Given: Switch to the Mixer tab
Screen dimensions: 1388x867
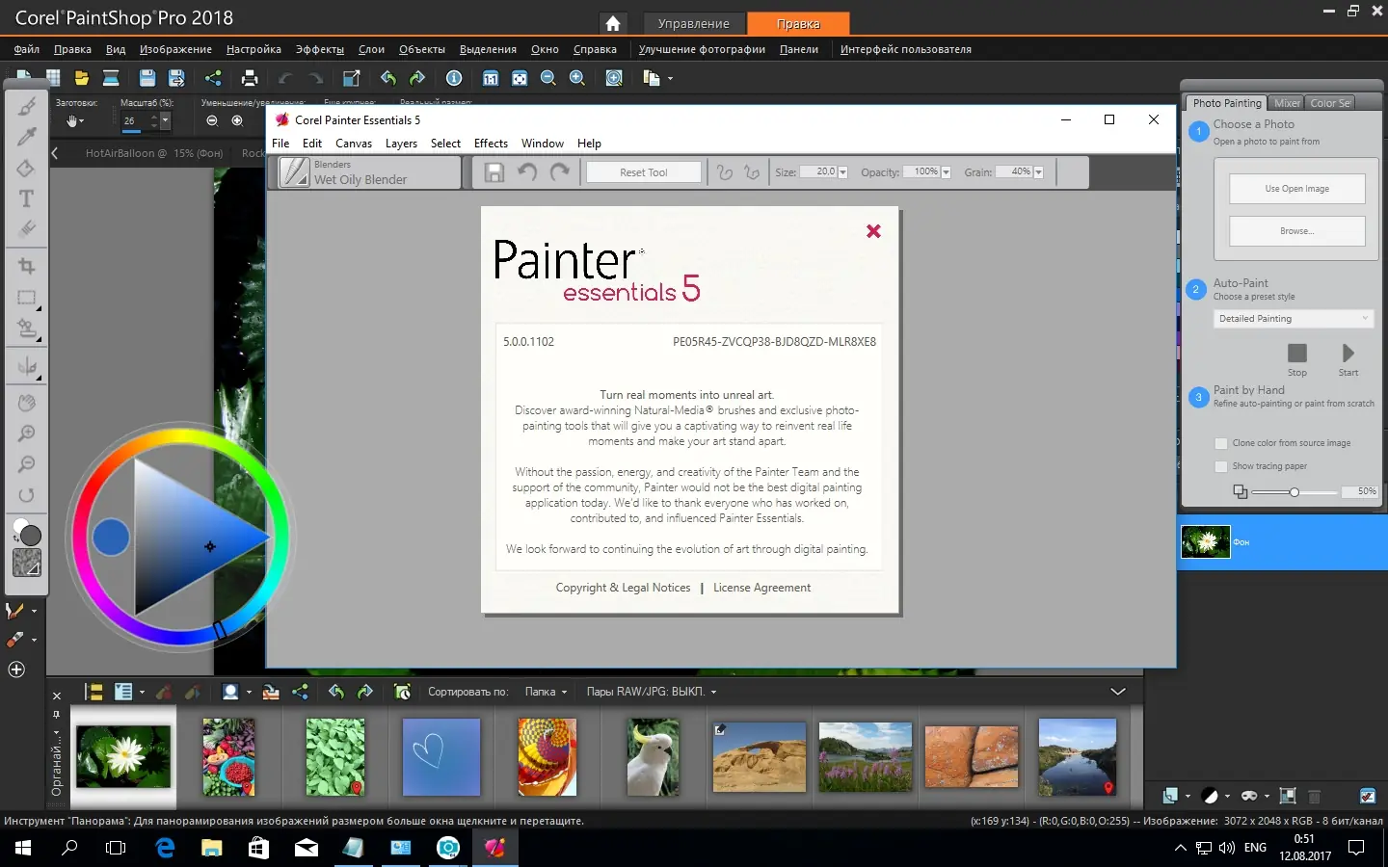Looking at the screenshot, I should pyautogui.click(x=1287, y=103).
